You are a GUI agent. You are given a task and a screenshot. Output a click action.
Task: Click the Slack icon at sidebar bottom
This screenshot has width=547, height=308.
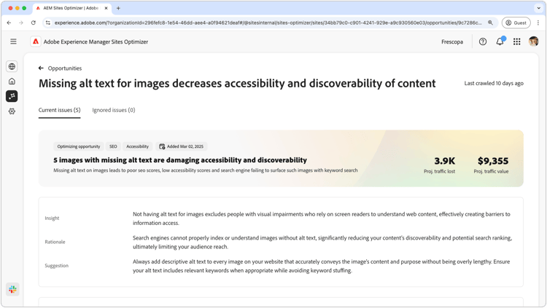[12, 289]
